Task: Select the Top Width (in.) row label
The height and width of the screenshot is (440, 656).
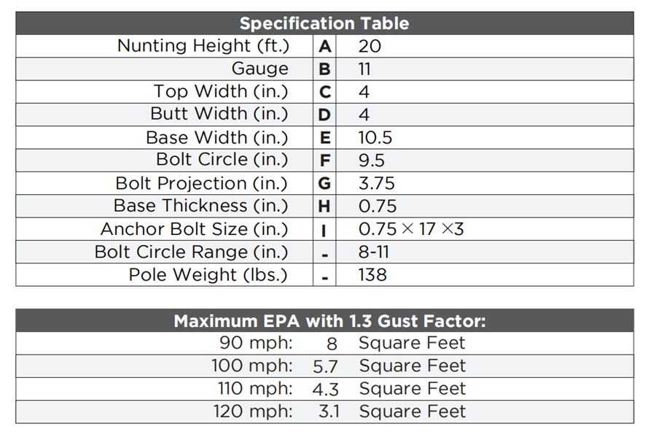Action: click(221, 92)
